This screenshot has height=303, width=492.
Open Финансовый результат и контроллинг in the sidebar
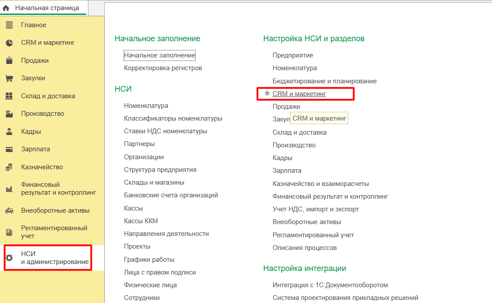(x=58, y=189)
